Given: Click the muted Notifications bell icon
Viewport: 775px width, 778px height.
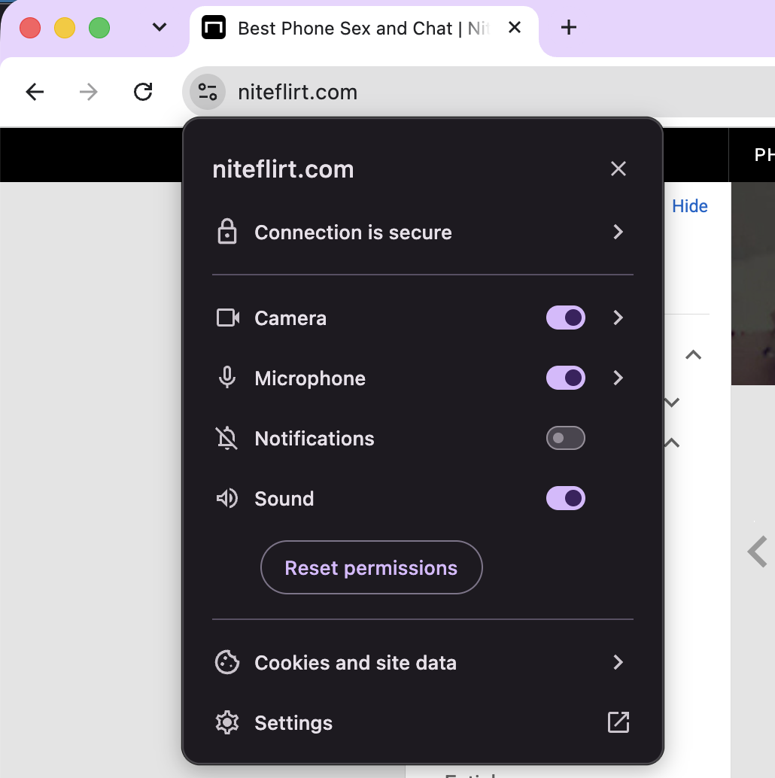Looking at the screenshot, I should point(226,438).
